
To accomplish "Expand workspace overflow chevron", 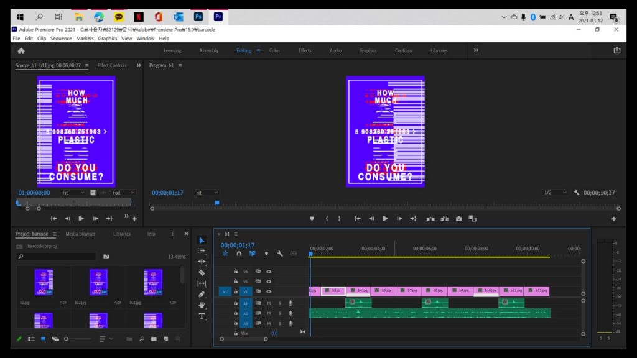I will [476, 50].
